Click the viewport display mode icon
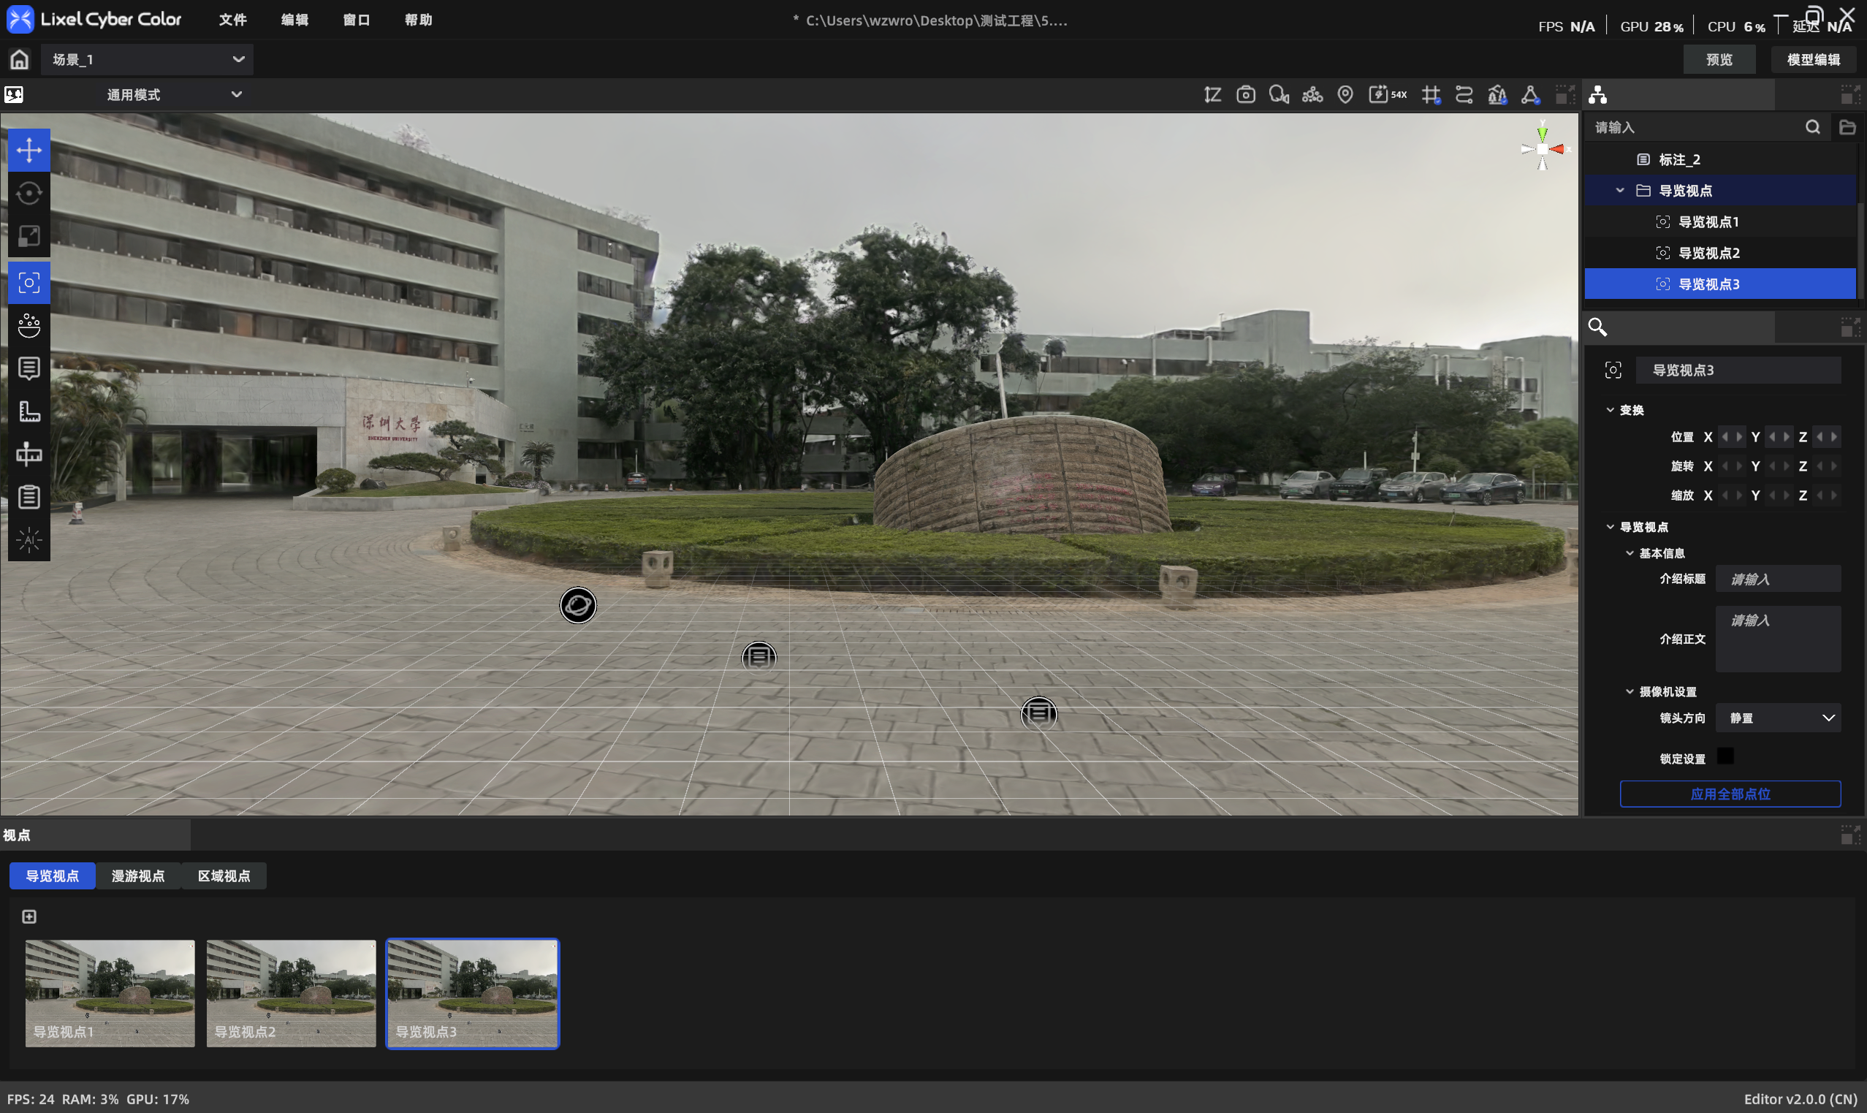Viewport: 1867px width, 1113px height. click(x=13, y=94)
